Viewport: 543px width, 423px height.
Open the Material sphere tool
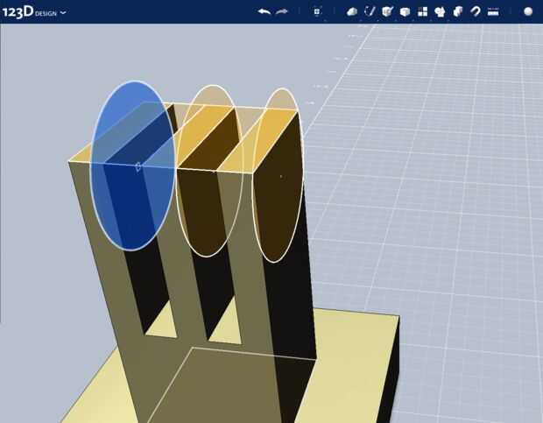(528, 11)
